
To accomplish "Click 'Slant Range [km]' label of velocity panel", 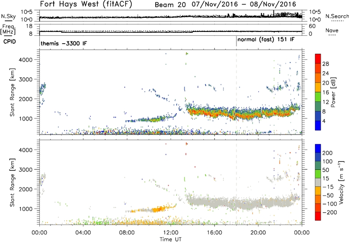I will click(12, 183).
